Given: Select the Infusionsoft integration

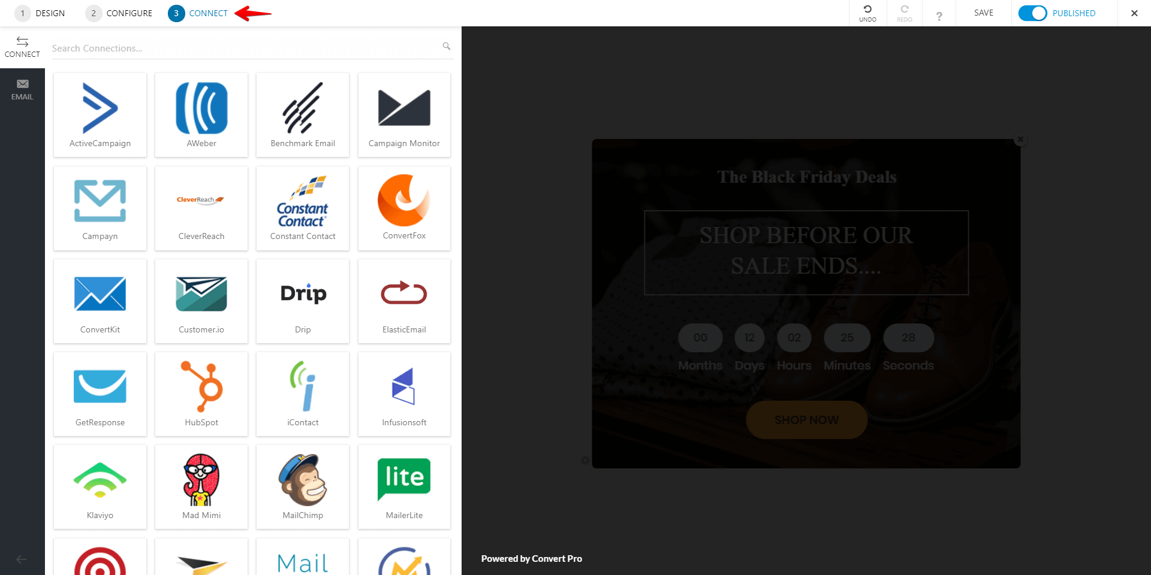Looking at the screenshot, I should [x=404, y=394].
